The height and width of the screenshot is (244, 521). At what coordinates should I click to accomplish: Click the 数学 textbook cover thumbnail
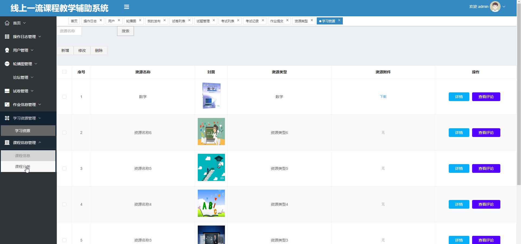point(211,96)
